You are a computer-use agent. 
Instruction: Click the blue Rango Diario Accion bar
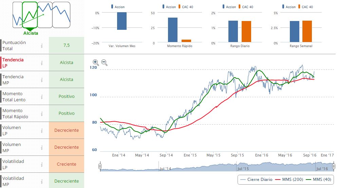coord(233,31)
